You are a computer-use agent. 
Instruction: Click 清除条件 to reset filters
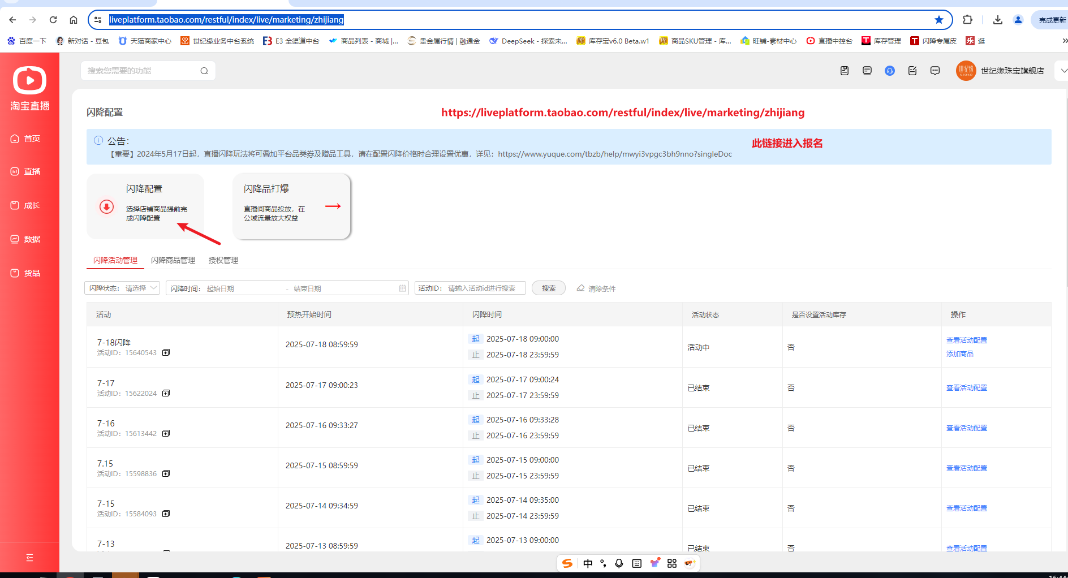596,288
